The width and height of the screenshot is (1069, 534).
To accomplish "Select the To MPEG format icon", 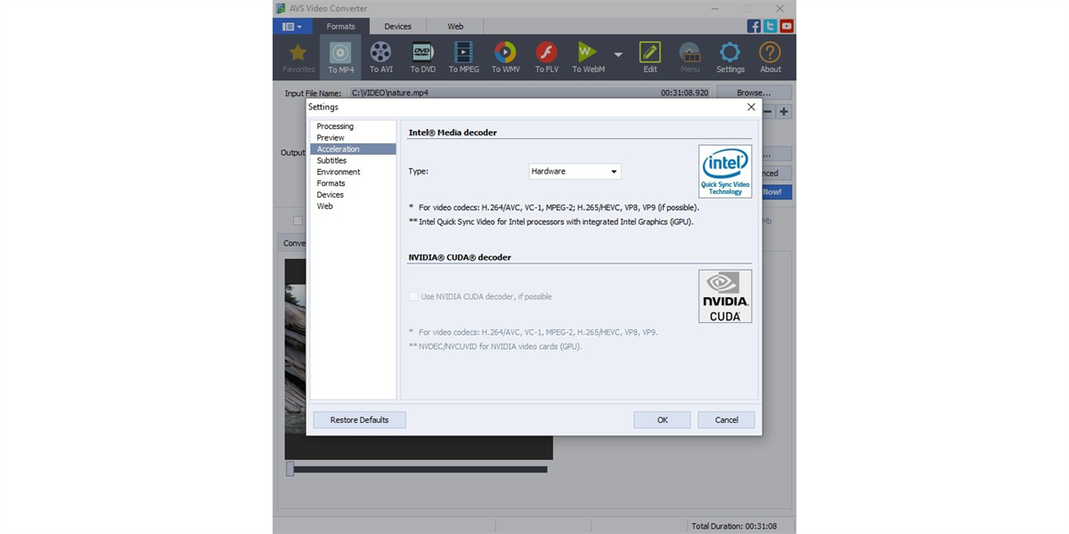I will (x=463, y=56).
